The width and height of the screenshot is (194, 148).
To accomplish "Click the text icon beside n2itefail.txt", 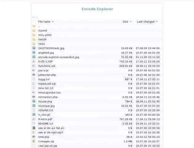I will (x=34, y=110).
